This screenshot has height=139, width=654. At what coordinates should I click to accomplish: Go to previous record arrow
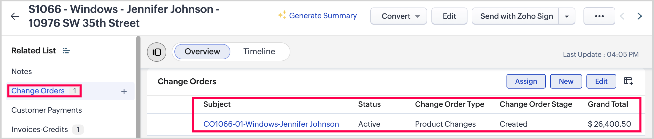click(x=622, y=16)
